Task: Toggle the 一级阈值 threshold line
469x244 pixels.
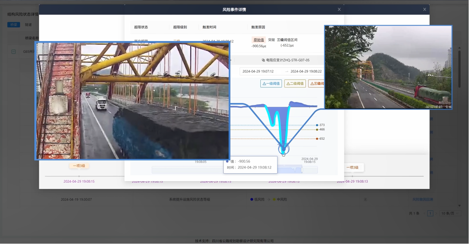Action: (271, 84)
